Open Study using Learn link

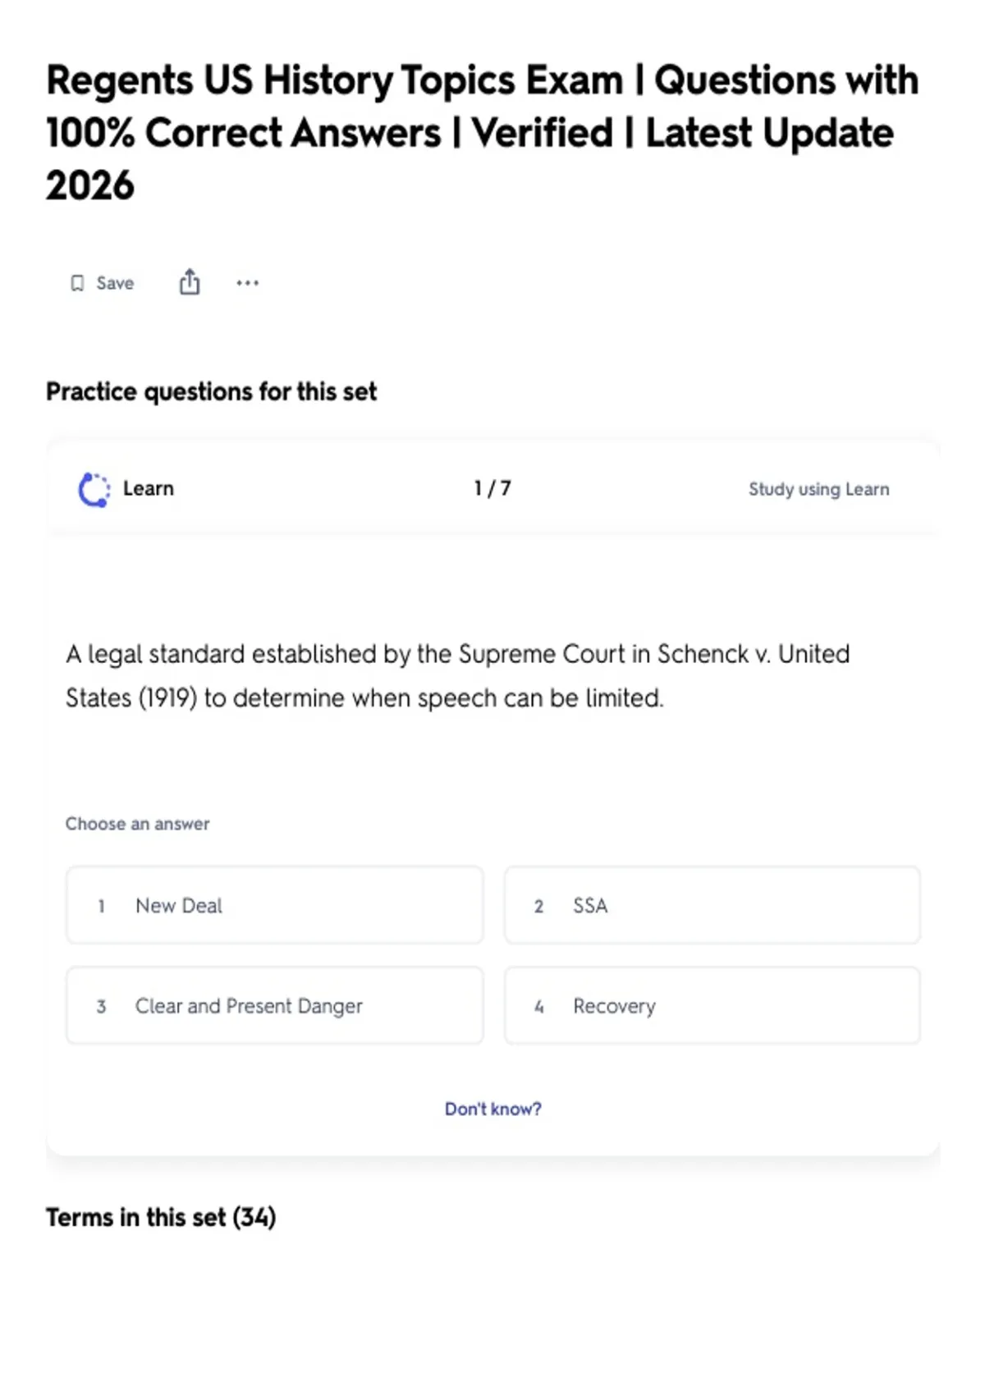click(818, 489)
